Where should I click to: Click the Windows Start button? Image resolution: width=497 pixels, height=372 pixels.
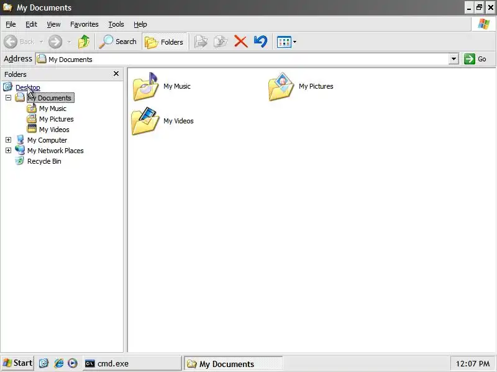pos(17,363)
